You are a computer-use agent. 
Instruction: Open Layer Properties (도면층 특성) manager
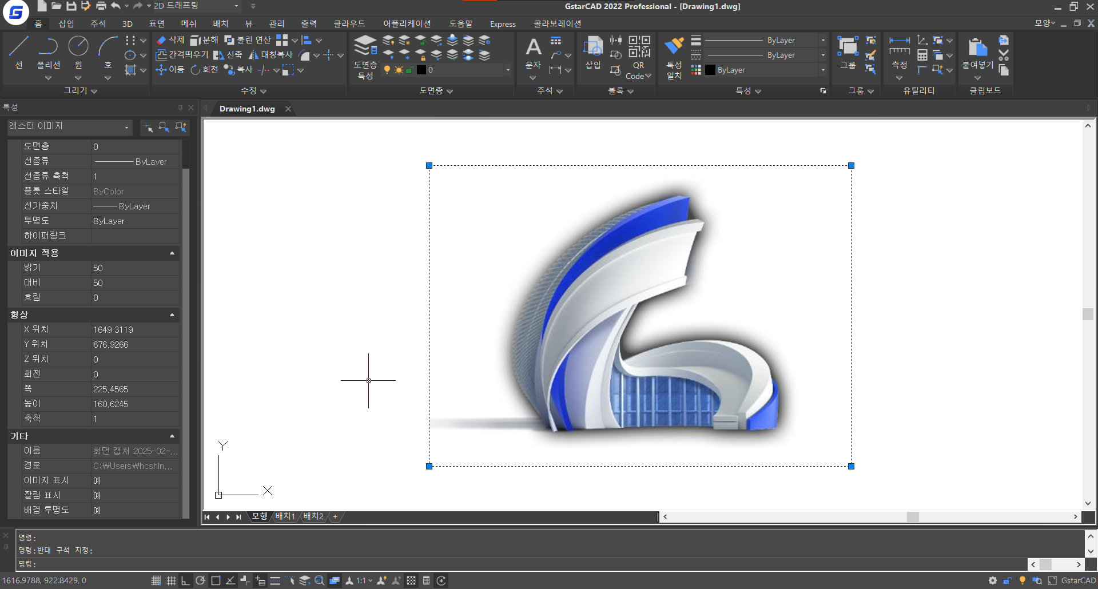tap(365, 57)
